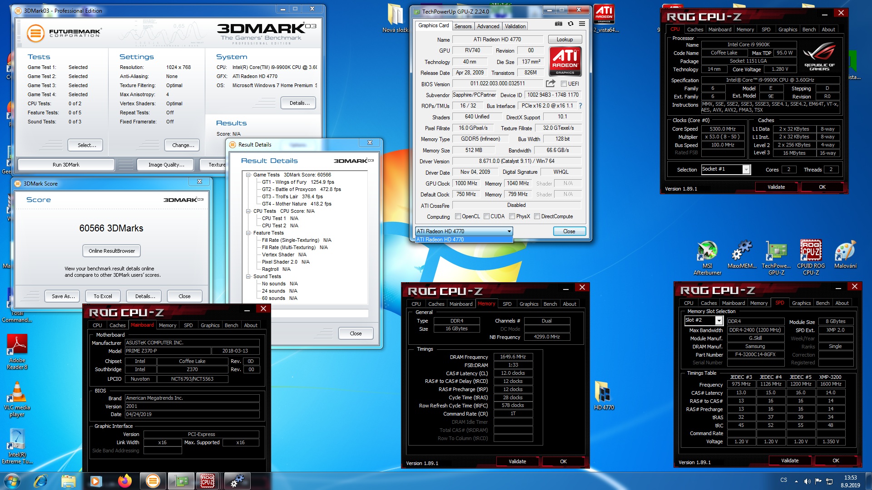This screenshot has height=490, width=872.
Task: Click the Lookup button in GPU-Z
Action: tap(565, 39)
